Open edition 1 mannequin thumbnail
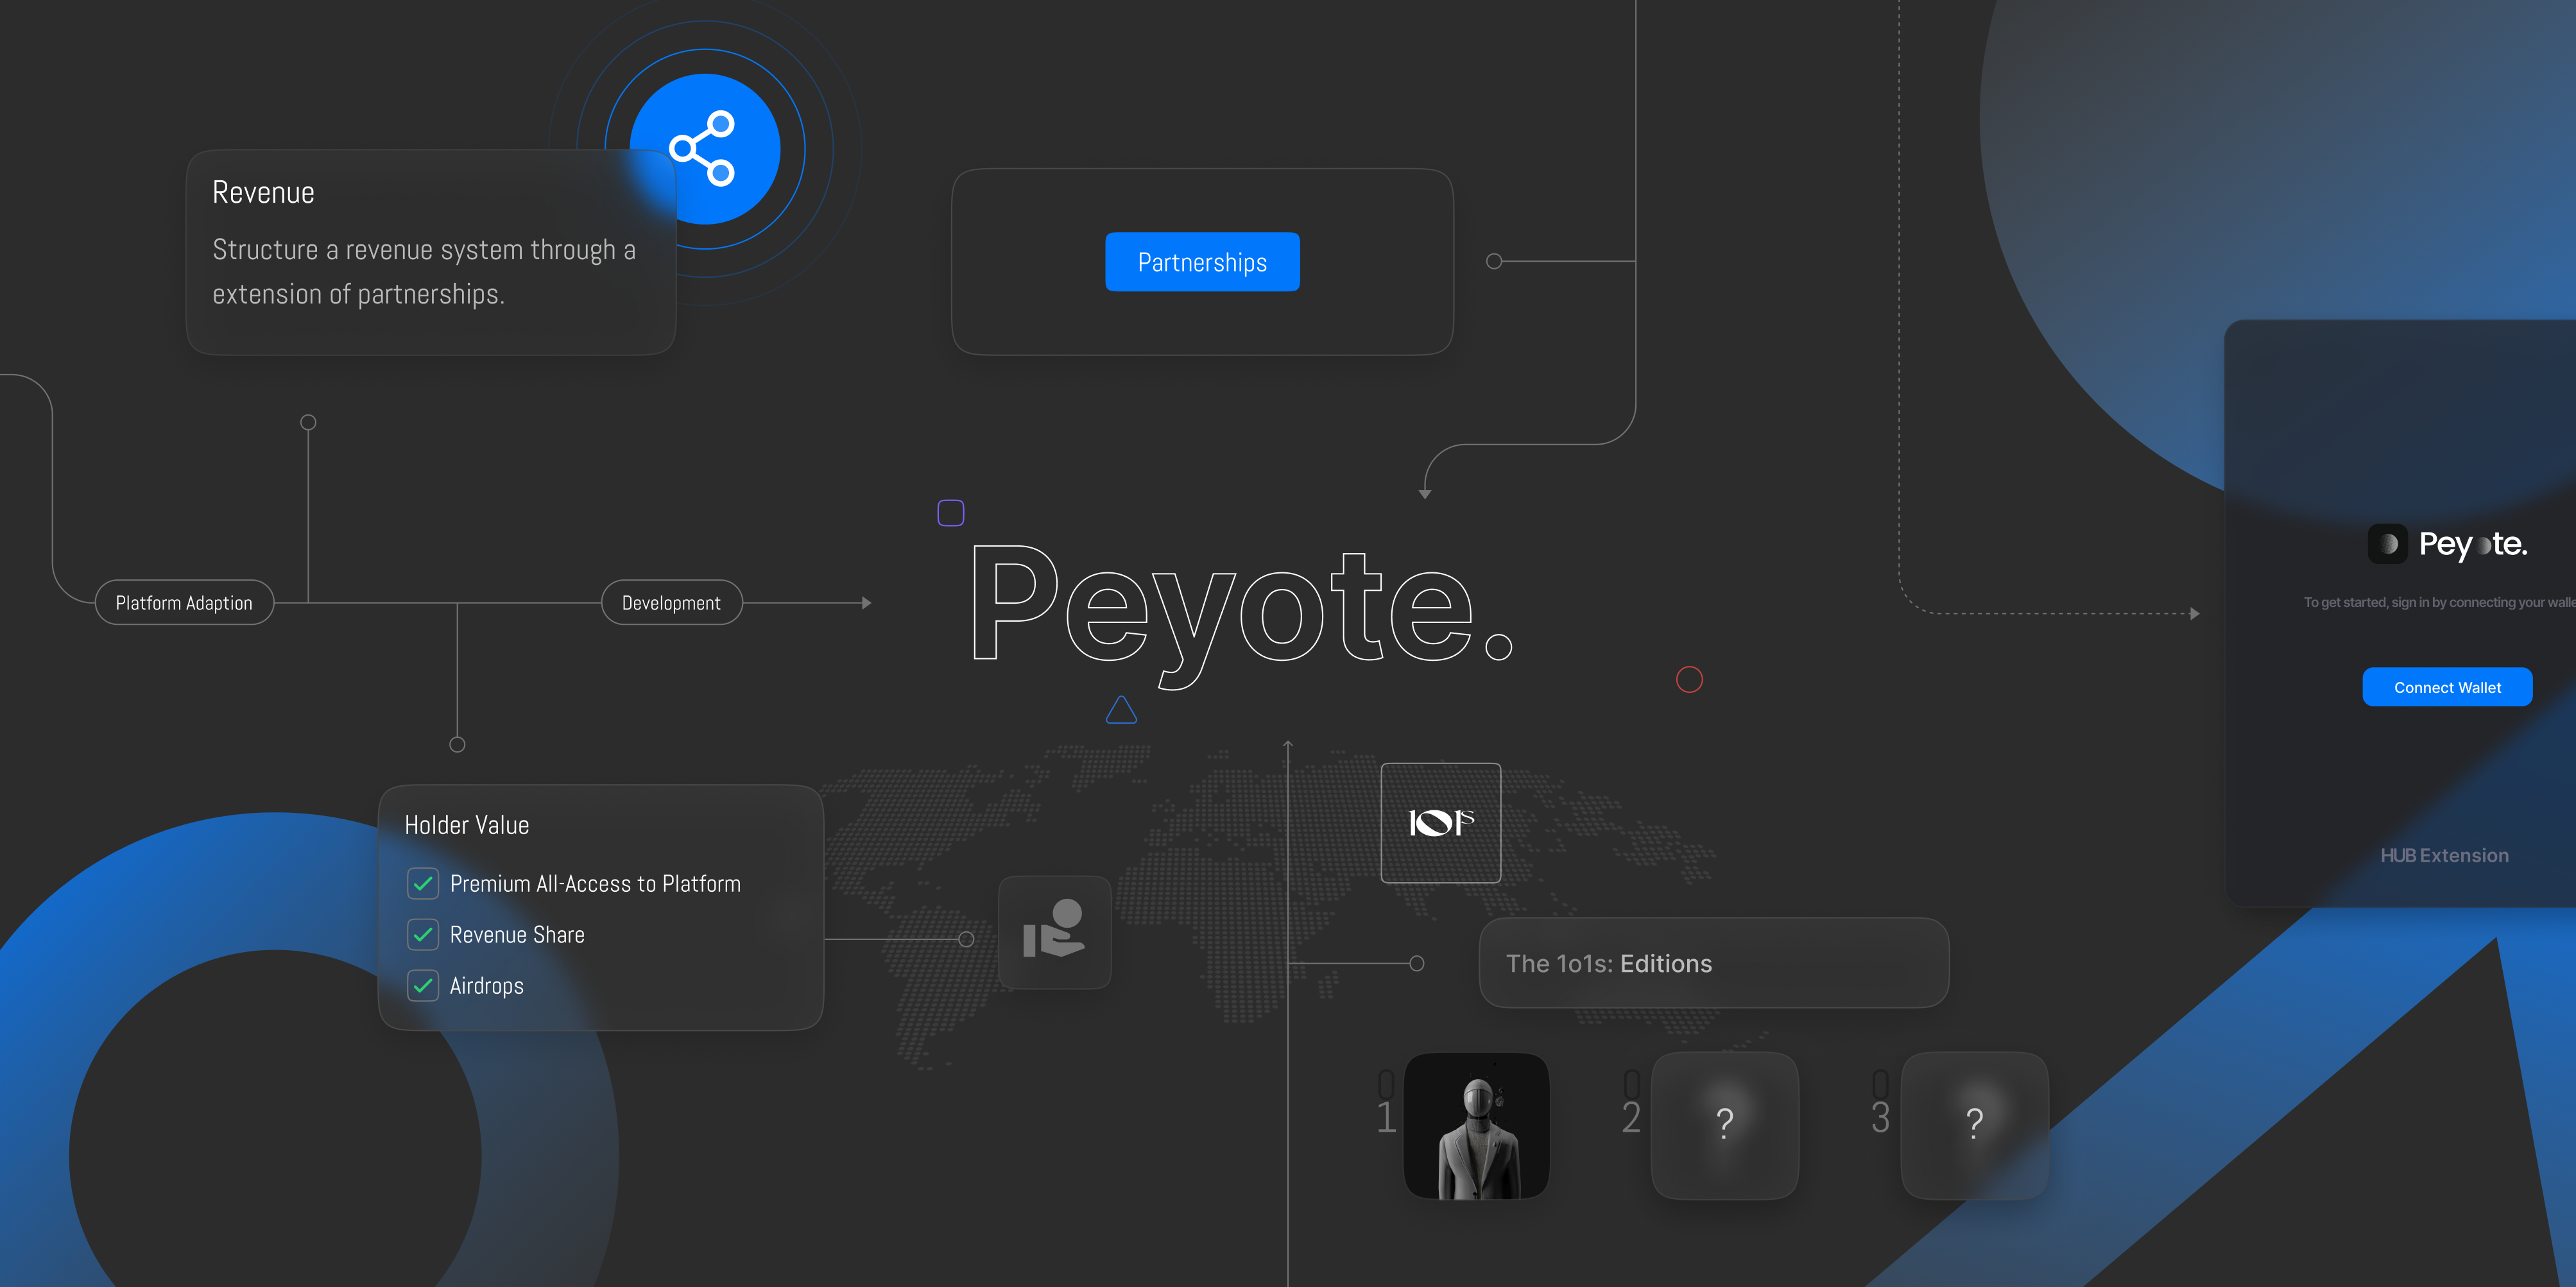This screenshot has width=2576, height=1287. point(1477,1125)
